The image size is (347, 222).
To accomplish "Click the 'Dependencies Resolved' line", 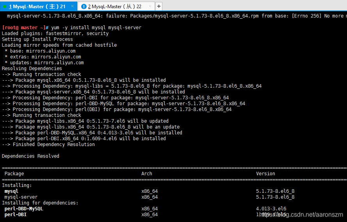I will (30, 156).
